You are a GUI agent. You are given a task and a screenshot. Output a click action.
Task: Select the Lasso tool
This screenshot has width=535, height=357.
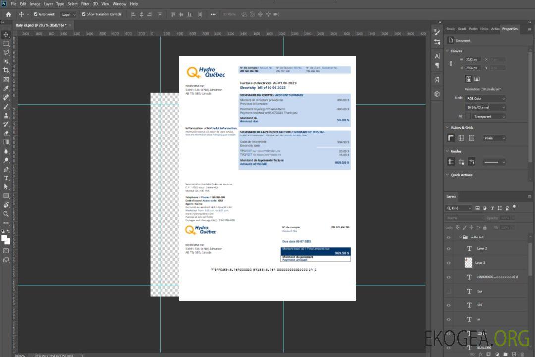6,52
